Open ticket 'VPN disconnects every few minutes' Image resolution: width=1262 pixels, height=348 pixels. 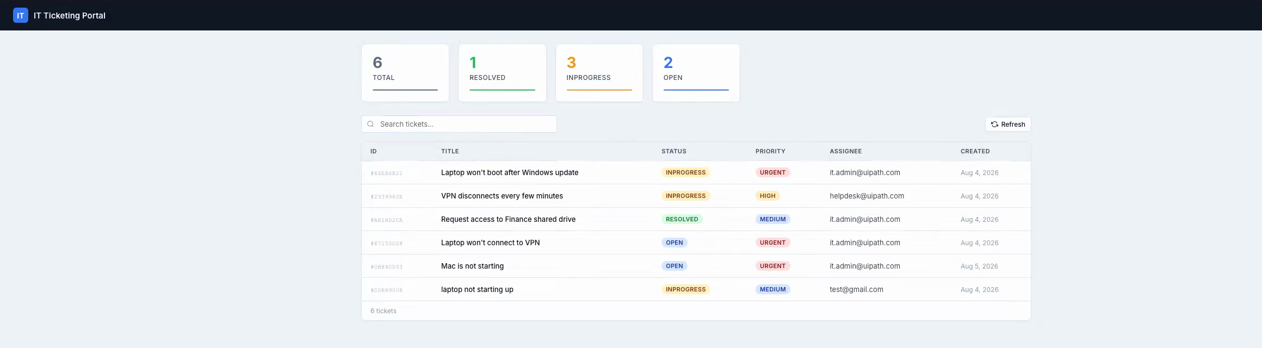click(x=502, y=196)
